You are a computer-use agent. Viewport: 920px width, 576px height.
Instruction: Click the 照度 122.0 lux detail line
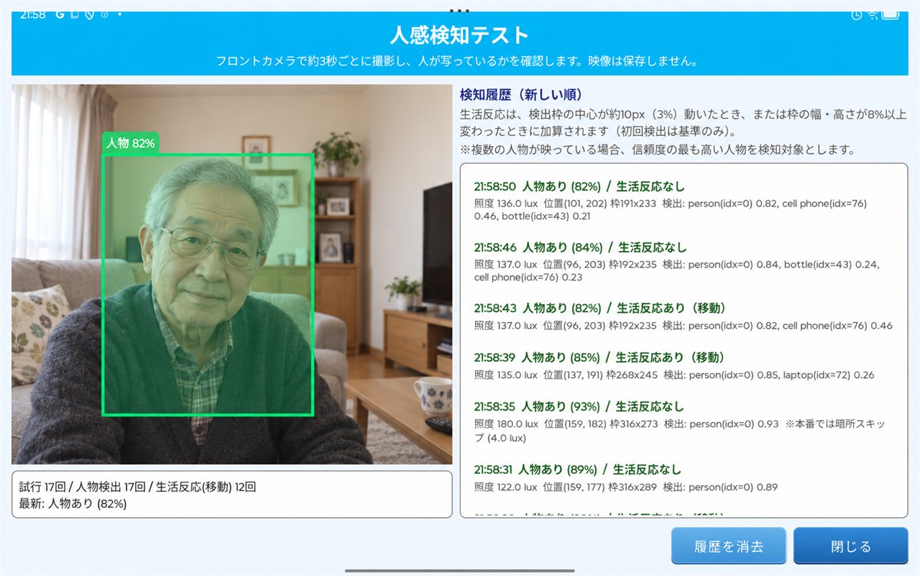pyautogui.click(x=626, y=487)
